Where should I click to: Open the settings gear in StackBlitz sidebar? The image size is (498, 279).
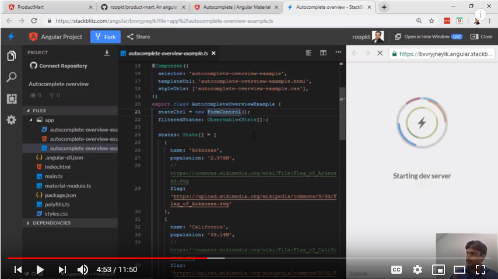(11, 120)
